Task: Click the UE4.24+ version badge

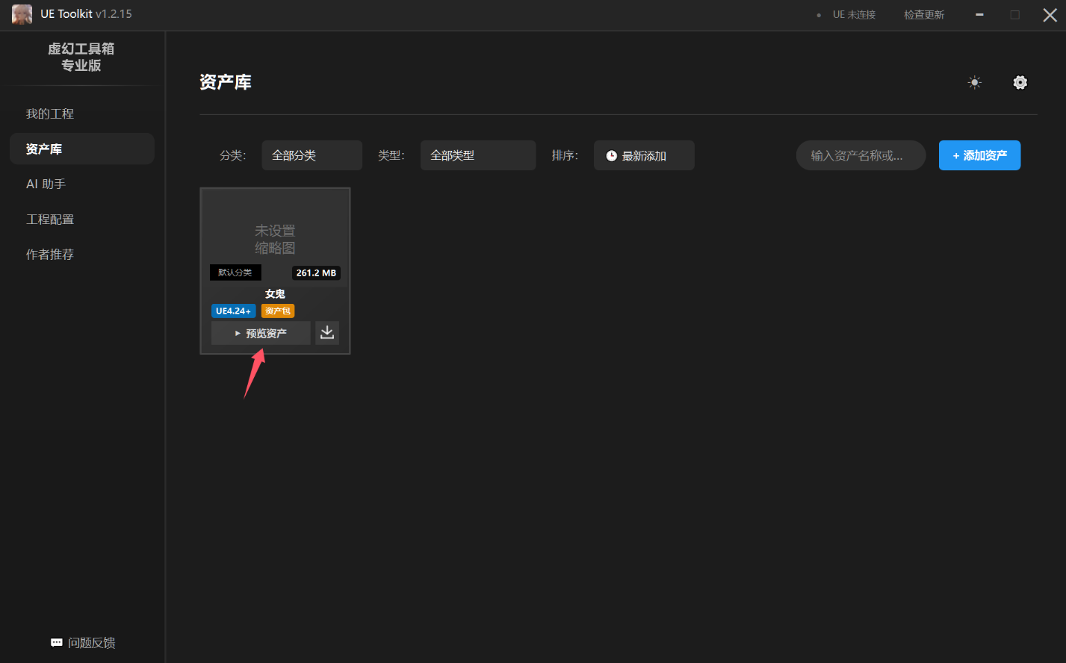Action: pos(233,311)
